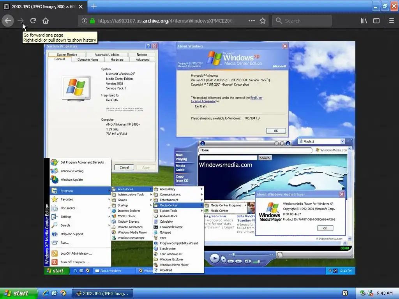Click Hardware tab in pictured System Properties
399x299 pixels.
coord(117,60)
